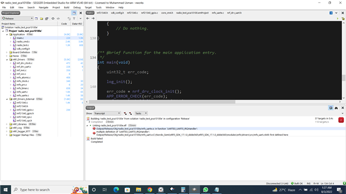This screenshot has width=346, height=194.
Task: Open the Transcript show dropdown
Action: pyautogui.click(x=107, y=113)
